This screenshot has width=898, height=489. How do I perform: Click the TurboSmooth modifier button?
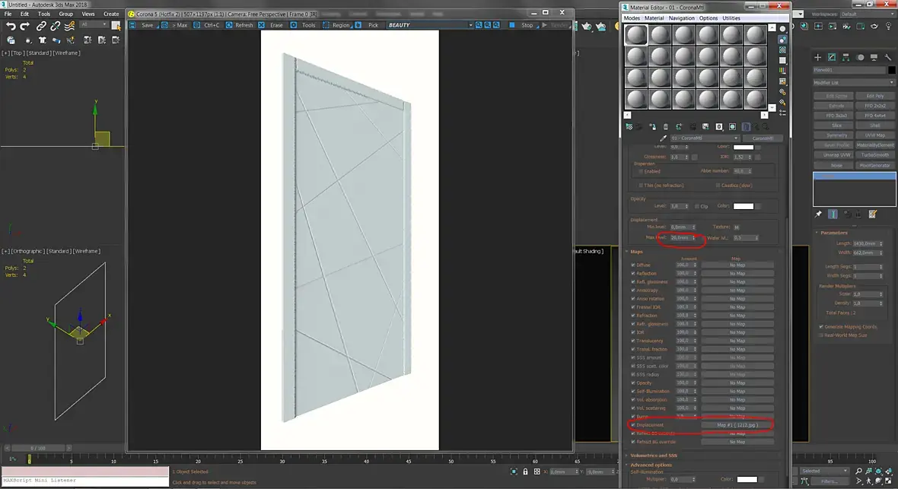tap(874, 155)
